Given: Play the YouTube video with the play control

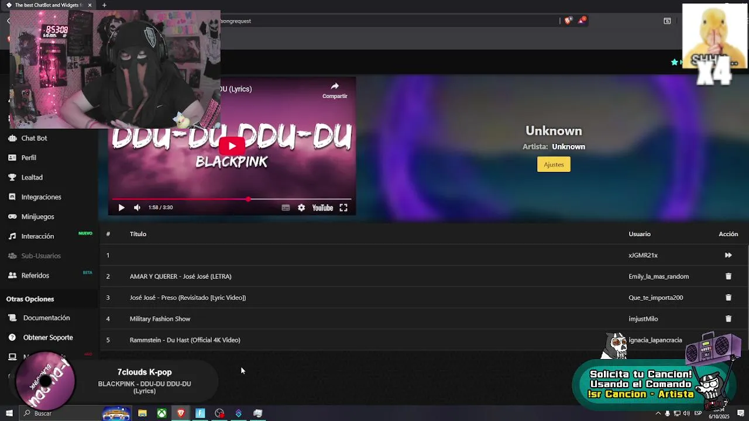Looking at the screenshot, I should 121,208.
